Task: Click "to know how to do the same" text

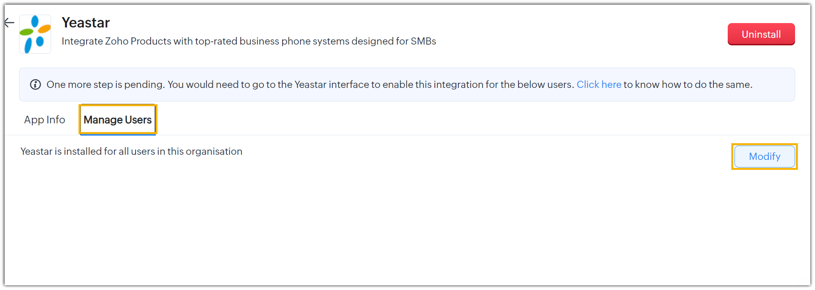Action: pyautogui.click(x=688, y=85)
